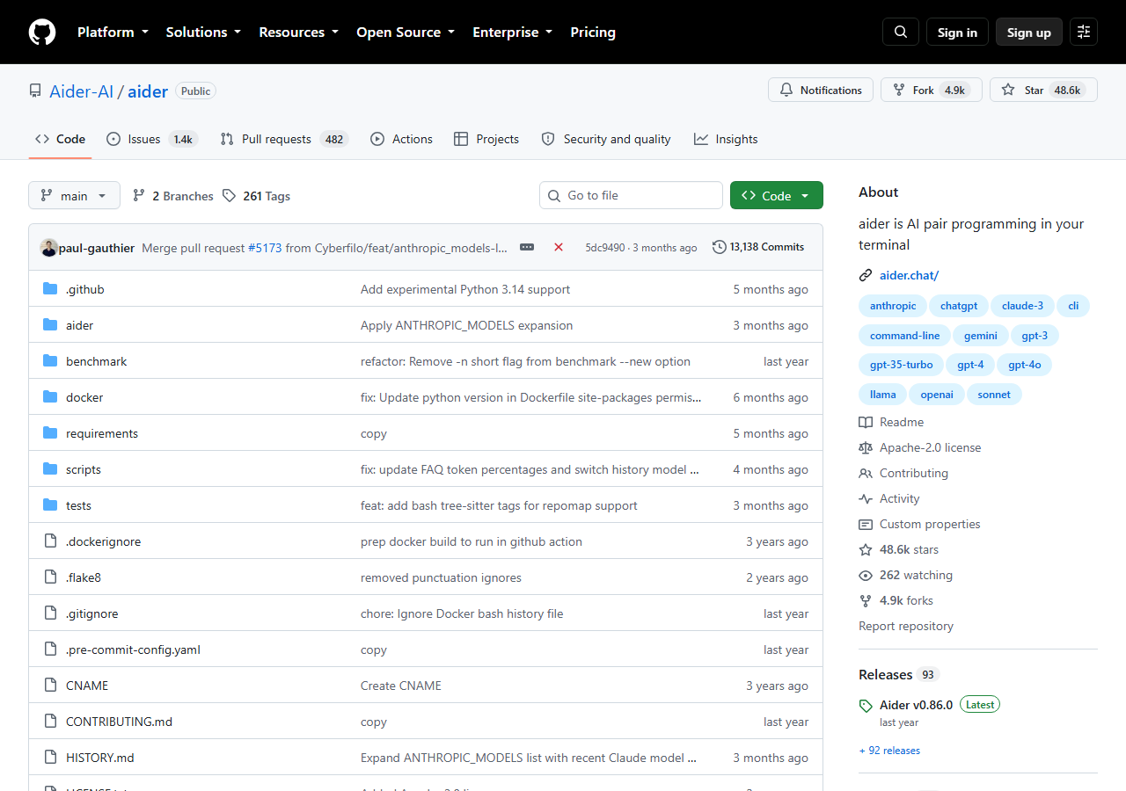Open the search magnifier icon in header
The image size is (1126, 791).
pyautogui.click(x=901, y=33)
